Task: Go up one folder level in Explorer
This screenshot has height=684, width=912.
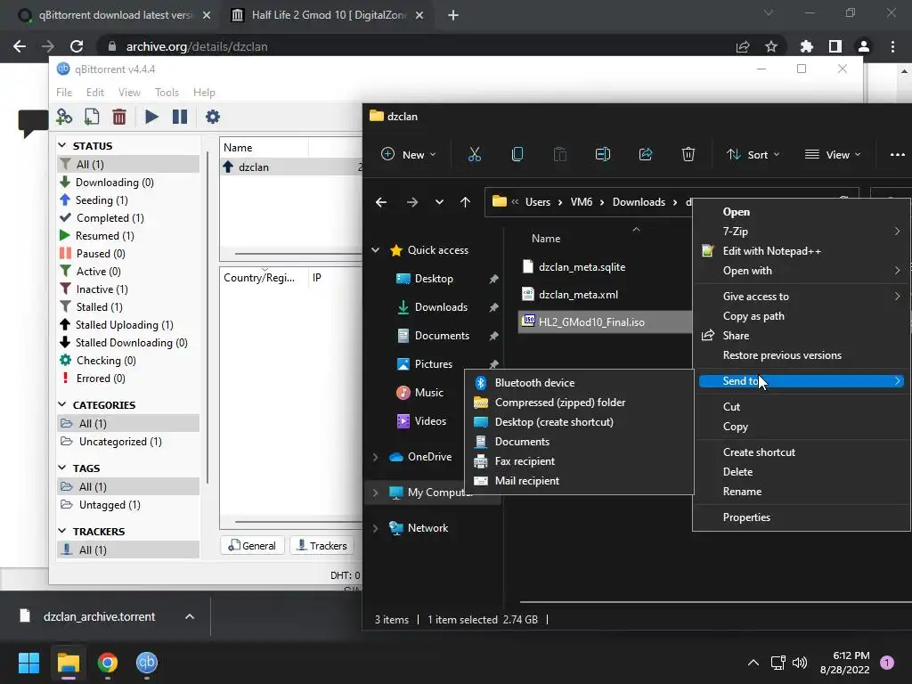Action: [x=465, y=202]
